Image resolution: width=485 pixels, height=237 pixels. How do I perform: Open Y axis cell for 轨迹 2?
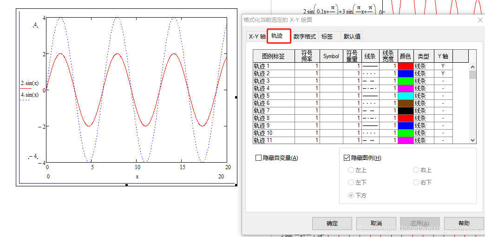tap(443, 73)
